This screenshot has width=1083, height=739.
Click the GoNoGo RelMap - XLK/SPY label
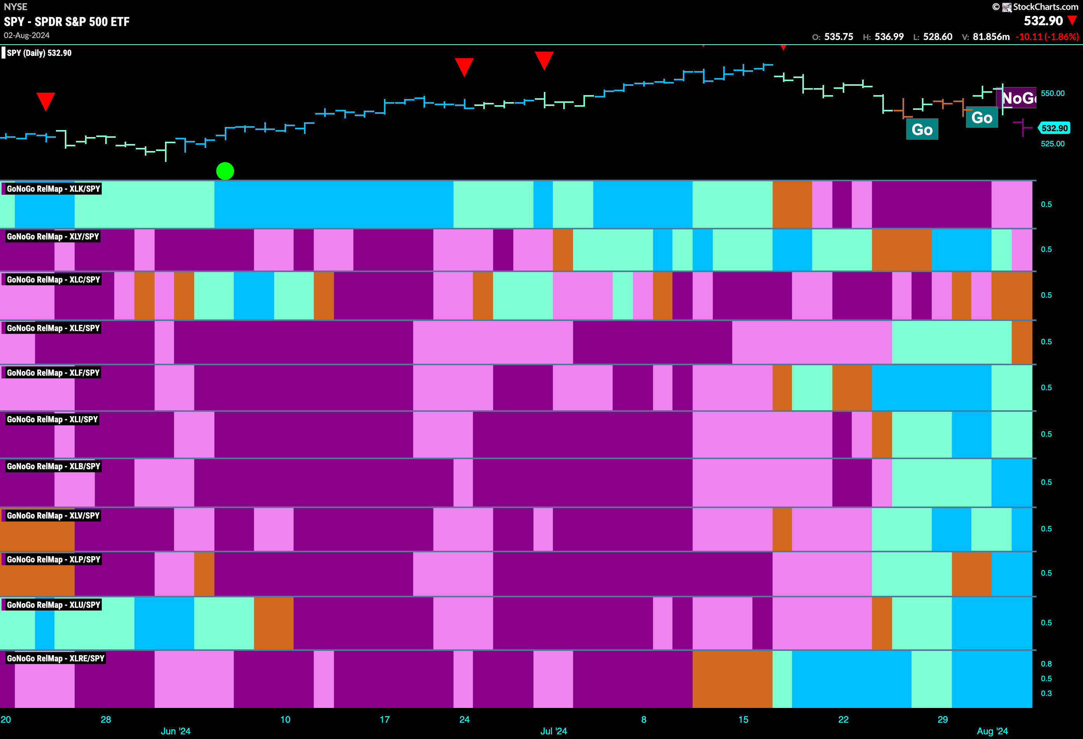(x=54, y=189)
